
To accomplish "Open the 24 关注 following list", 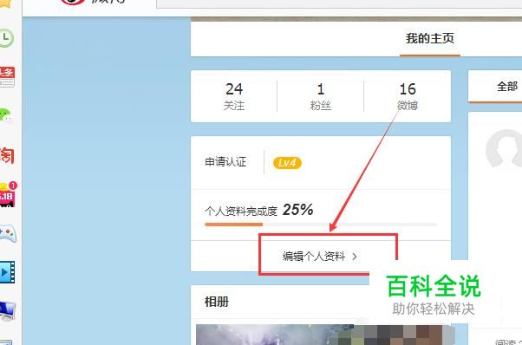I will click(234, 96).
